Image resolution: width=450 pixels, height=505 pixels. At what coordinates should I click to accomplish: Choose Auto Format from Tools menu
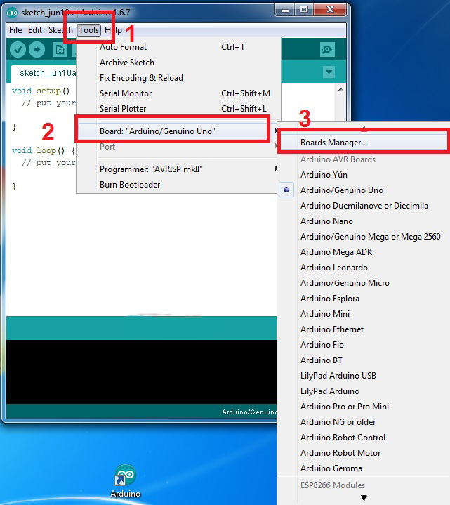(x=178, y=47)
